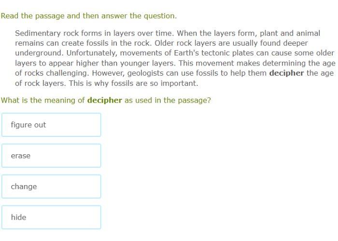
Task: Choose the "erase" answer option
Action: point(51,156)
